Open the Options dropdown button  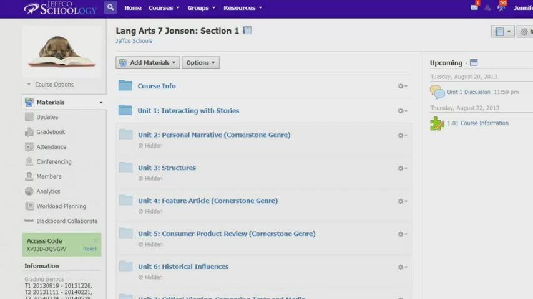pos(200,63)
